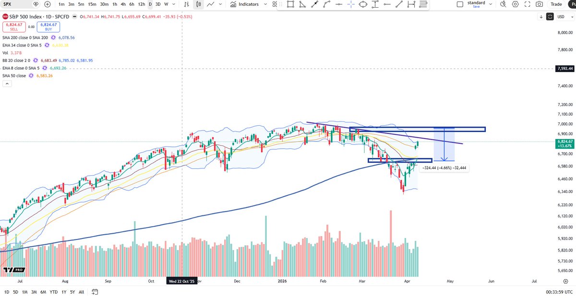Select the ellipse drawing tool

pos(363,4)
